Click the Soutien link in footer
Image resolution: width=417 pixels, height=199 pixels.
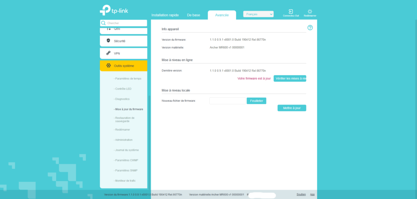pos(301,195)
